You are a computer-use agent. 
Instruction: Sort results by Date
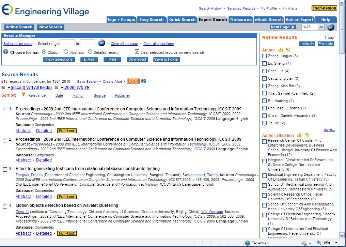pyautogui.click(x=59, y=95)
